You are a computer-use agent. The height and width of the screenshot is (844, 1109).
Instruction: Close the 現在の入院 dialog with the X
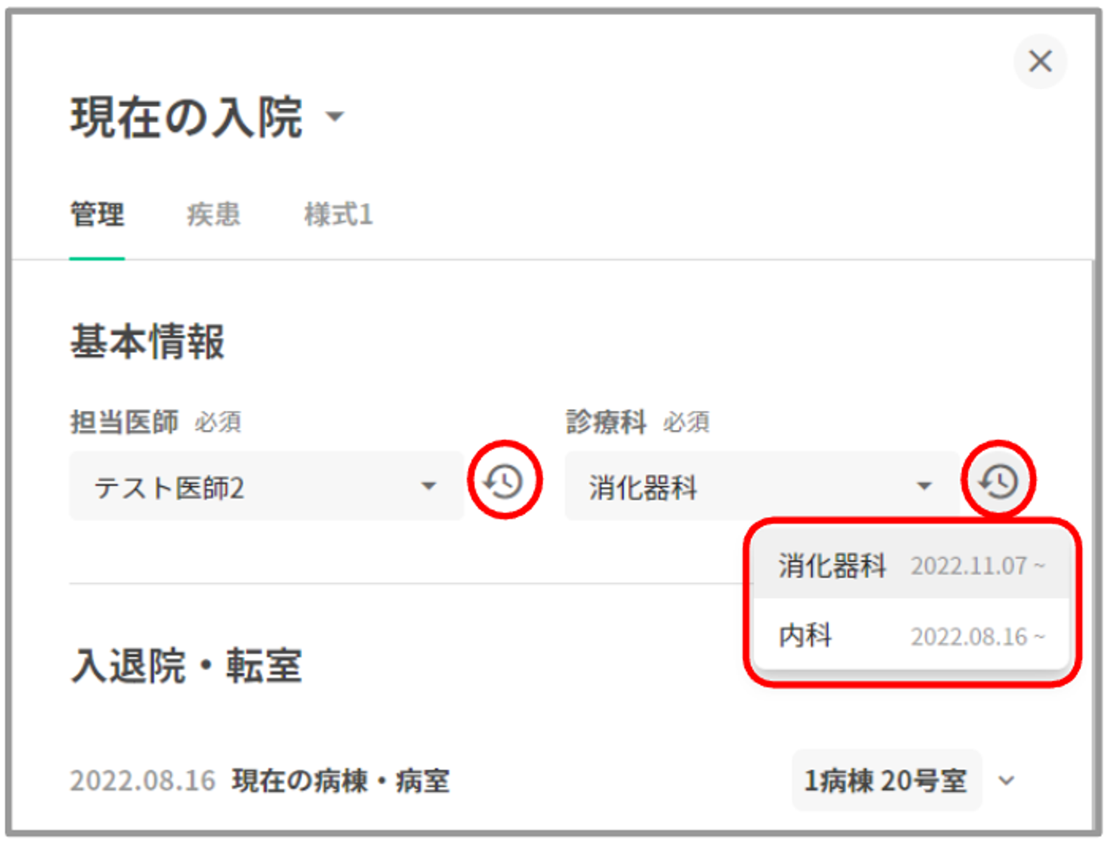1040,61
